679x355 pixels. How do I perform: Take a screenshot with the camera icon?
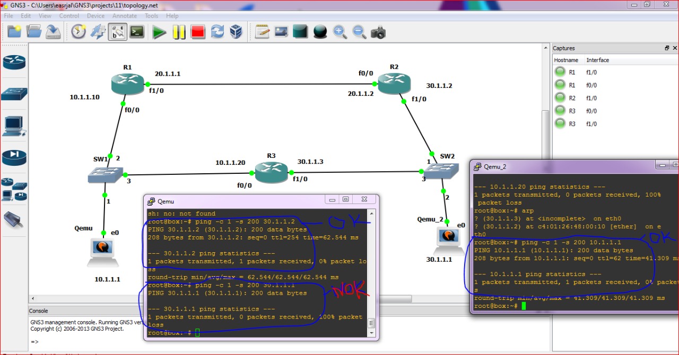378,32
